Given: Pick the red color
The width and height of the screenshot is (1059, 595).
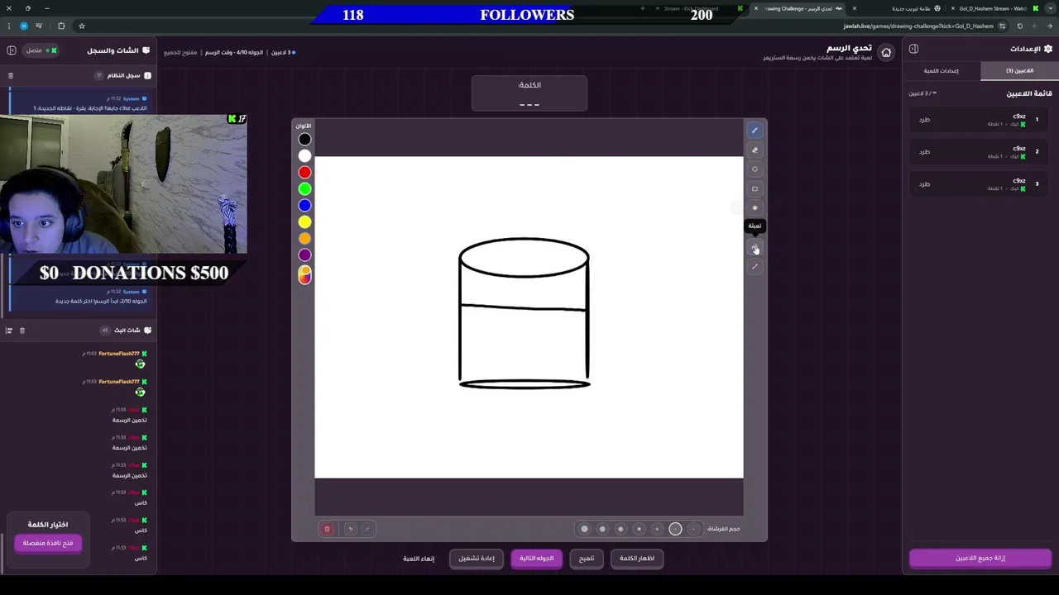Looking at the screenshot, I should point(304,173).
